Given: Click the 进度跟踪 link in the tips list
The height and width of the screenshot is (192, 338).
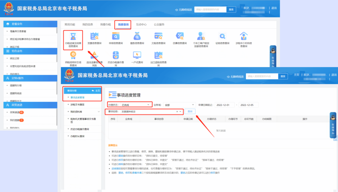Looking at the screenshot, I should 116,169.
